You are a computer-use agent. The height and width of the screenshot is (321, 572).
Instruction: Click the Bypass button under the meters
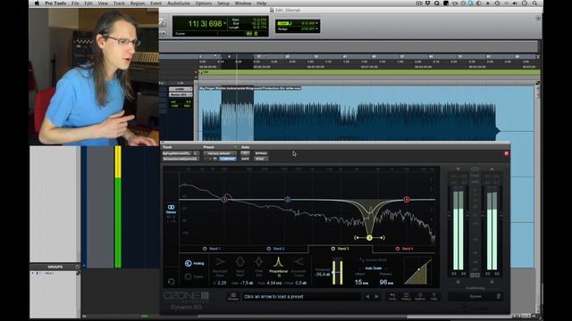(x=475, y=296)
